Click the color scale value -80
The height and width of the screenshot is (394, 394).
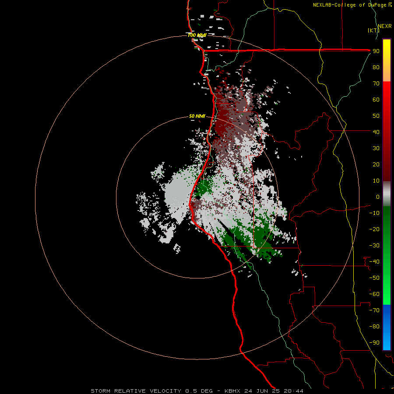(x=374, y=327)
